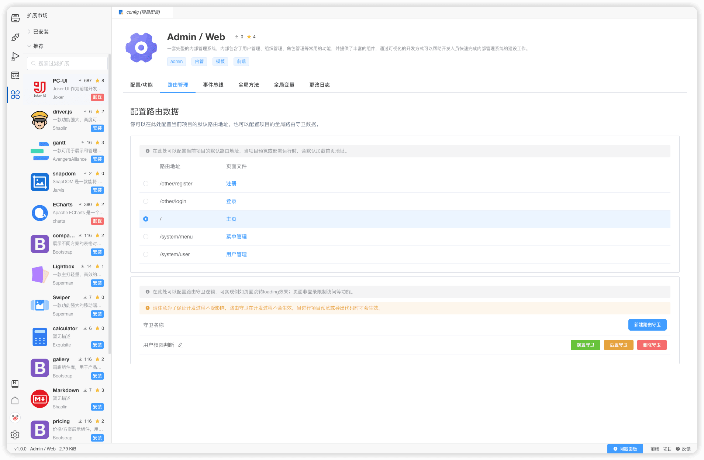The width and height of the screenshot is (704, 460).
Task: Open the bookmark docs icon in sidebar
Action: 15,384
